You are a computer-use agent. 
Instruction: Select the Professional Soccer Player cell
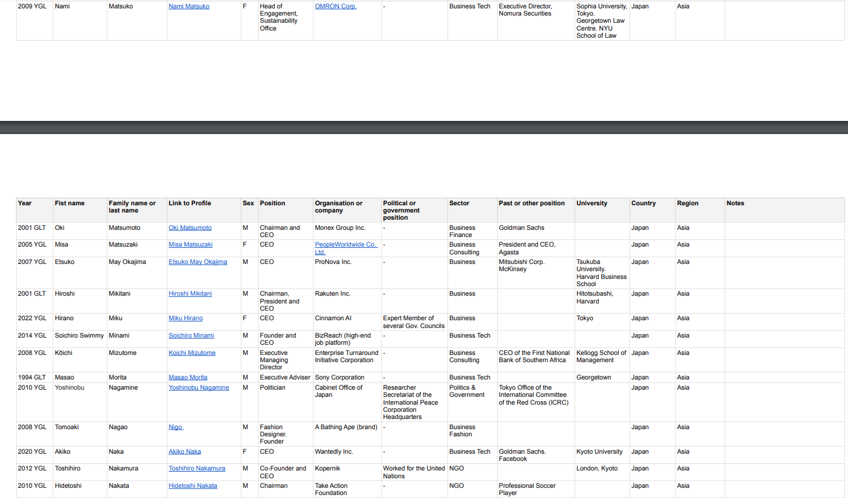coord(536,489)
